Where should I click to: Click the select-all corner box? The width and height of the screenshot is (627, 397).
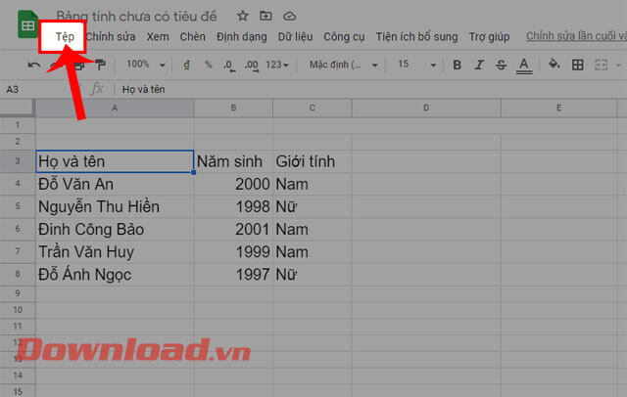pos(17,108)
